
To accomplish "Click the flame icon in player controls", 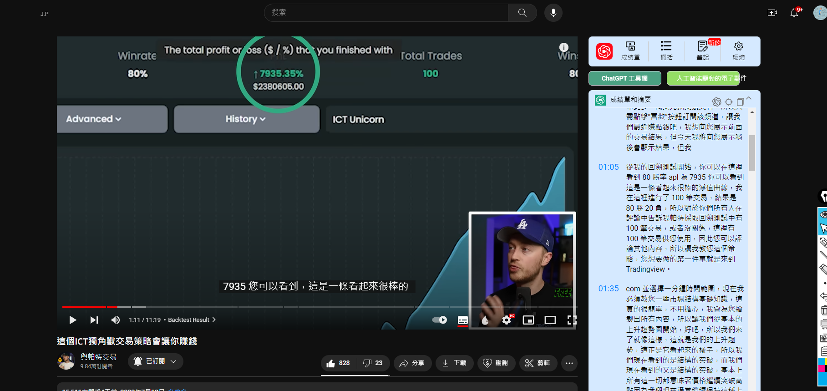I will 485,320.
